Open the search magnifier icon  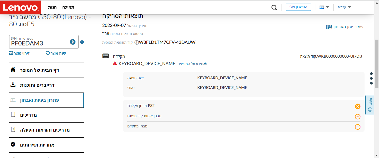[x=274, y=7]
